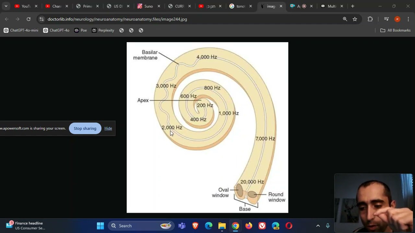Click the webcam video overlay
The width and height of the screenshot is (415, 233).
pos(374,203)
